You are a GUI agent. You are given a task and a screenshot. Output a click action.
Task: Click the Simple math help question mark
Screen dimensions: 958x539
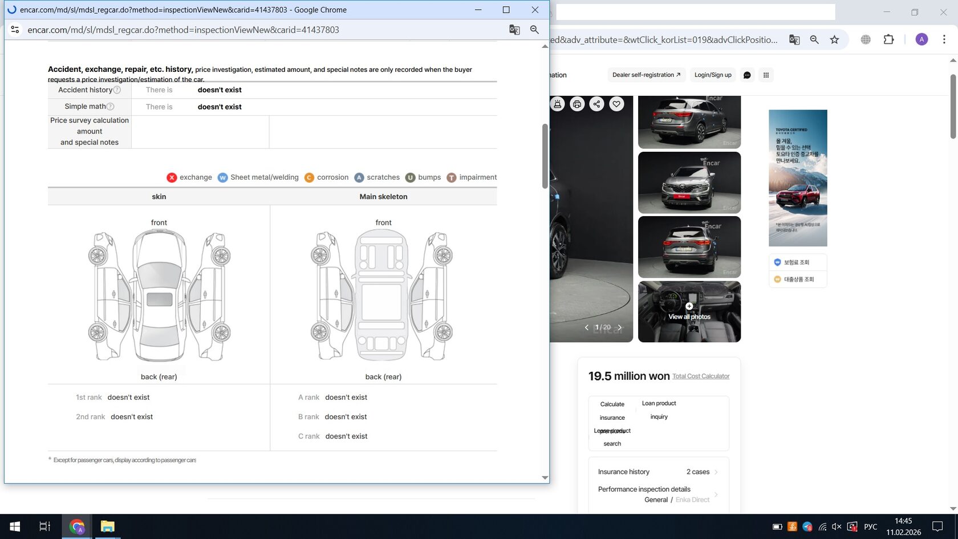coord(111,107)
